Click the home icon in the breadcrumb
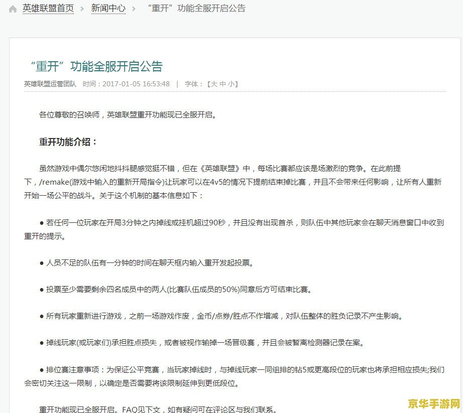Image resolution: width=463 pixels, height=413 pixels. (x=13, y=9)
